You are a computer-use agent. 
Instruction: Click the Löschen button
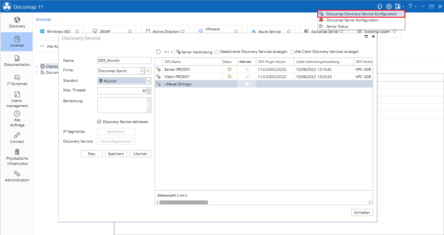point(140,154)
